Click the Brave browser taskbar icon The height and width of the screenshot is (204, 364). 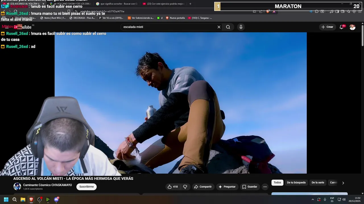tap(31, 199)
